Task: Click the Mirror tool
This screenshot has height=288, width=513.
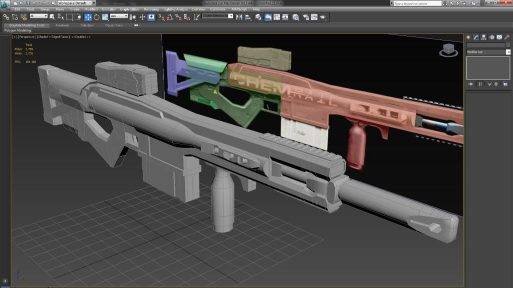Action: coord(239,17)
